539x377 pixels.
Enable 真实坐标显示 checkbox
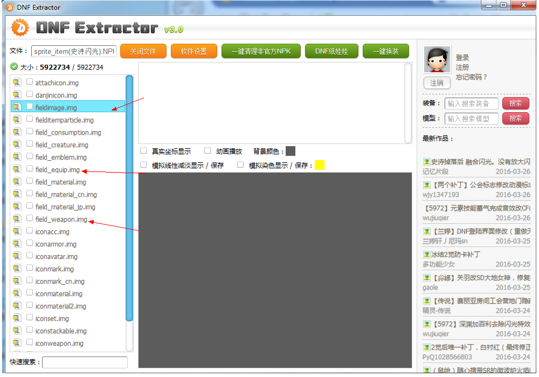[143, 151]
